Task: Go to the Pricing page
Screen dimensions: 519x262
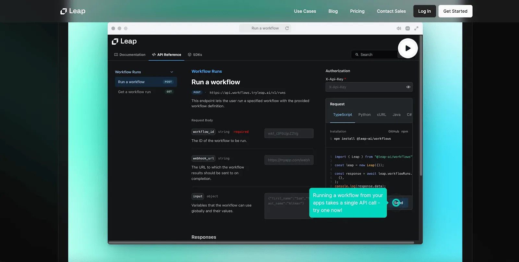Action: 357,11
